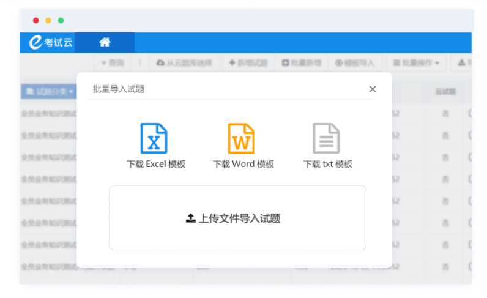The image size is (487, 298).
Task: Click the blue Excel file icon
Action: [154, 138]
